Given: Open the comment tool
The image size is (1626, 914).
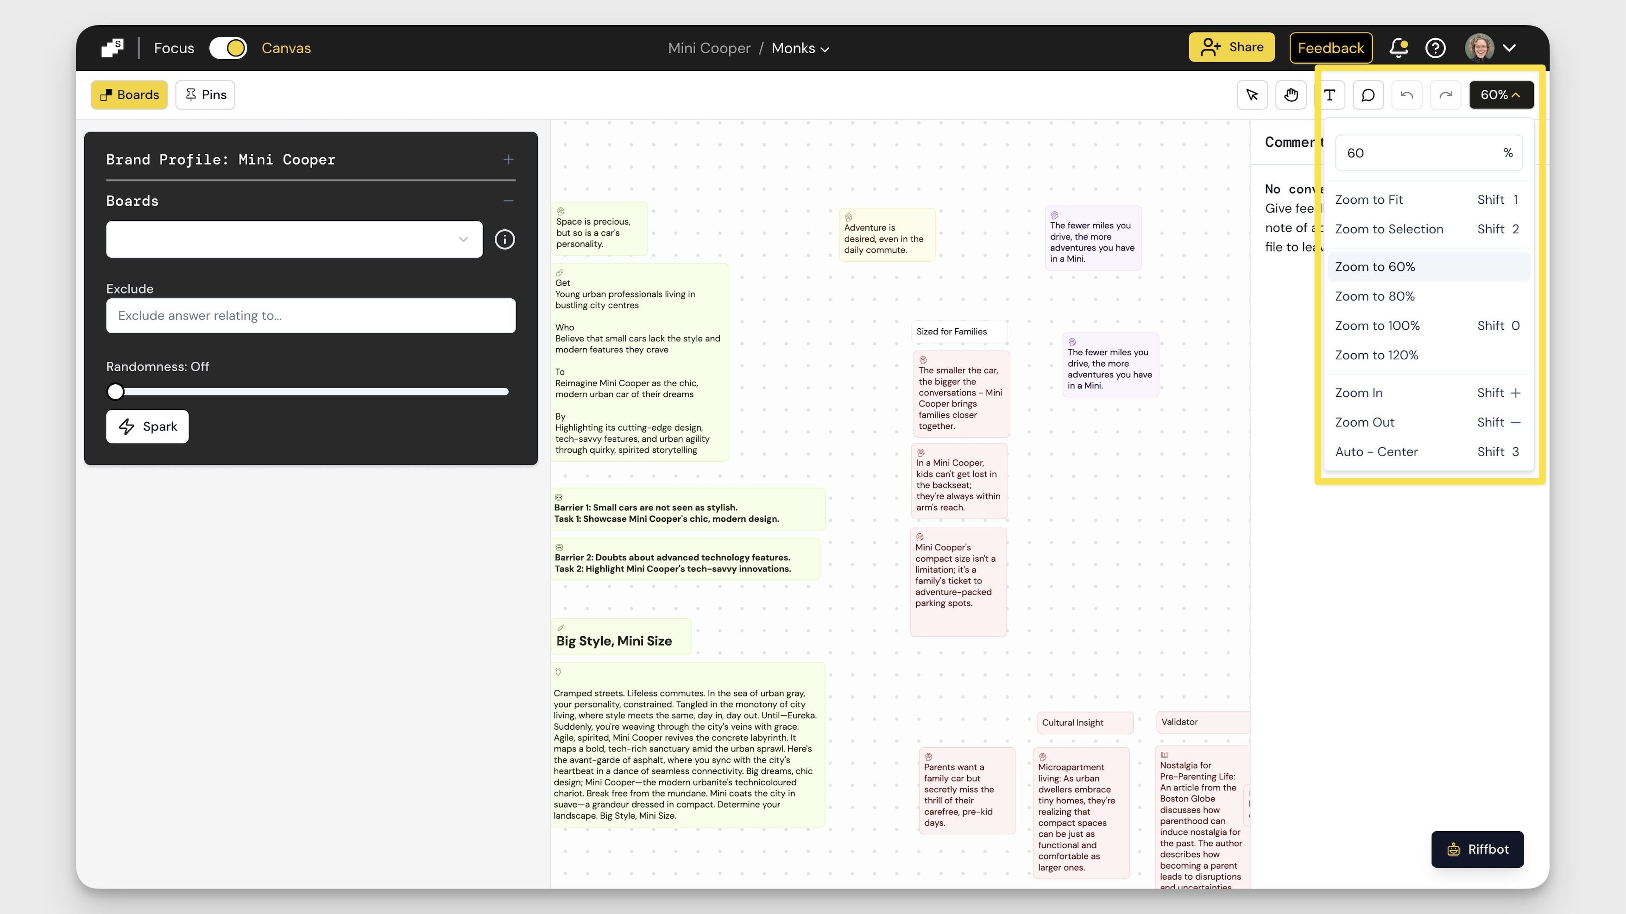Looking at the screenshot, I should [x=1368, y=94].
